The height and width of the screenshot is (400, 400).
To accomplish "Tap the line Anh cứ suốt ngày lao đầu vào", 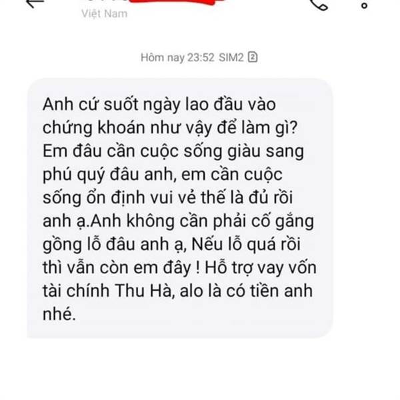I will [159, 105].
